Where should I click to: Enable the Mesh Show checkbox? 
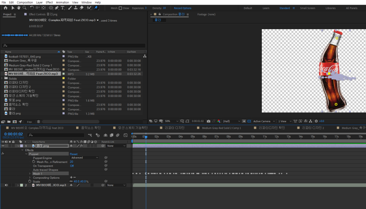[x=120, y=8]
